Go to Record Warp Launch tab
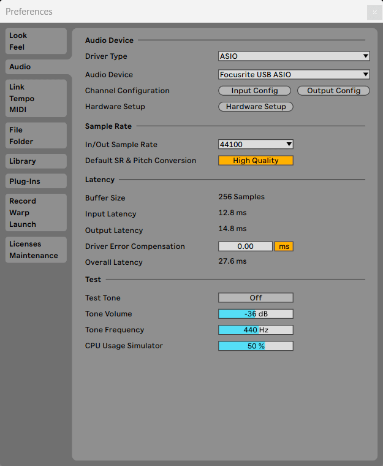This screenshot has height=466, width=383. click(36, 212)
